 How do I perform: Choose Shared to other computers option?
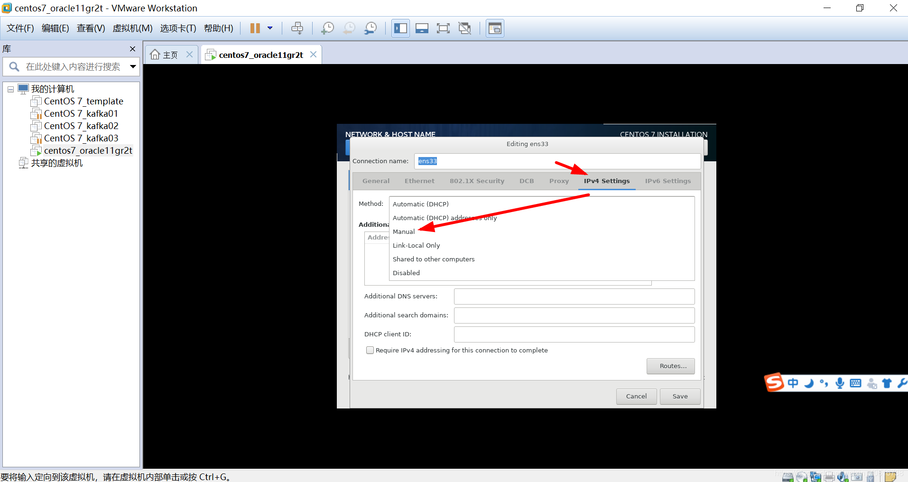click(542, 260)
